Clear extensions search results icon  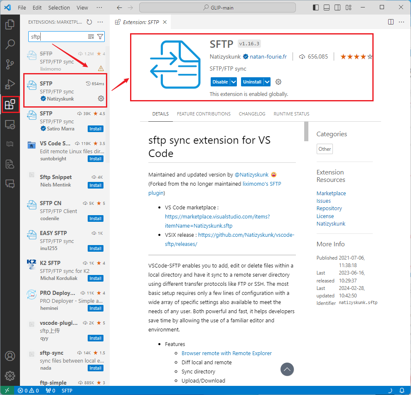pyautogui.click(x=91, y=37)
